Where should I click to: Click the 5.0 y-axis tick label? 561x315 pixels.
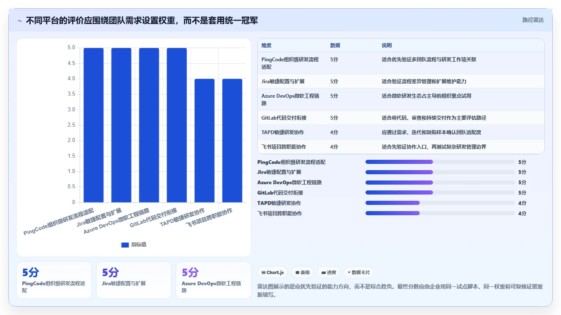pyautogui.click(x=71, y=48)
